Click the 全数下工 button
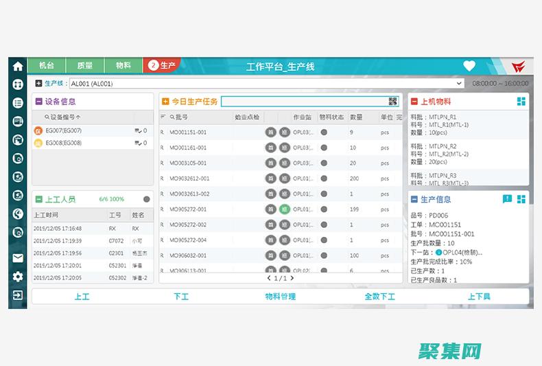This screenshot has width=542, height=366. (379, 297)
